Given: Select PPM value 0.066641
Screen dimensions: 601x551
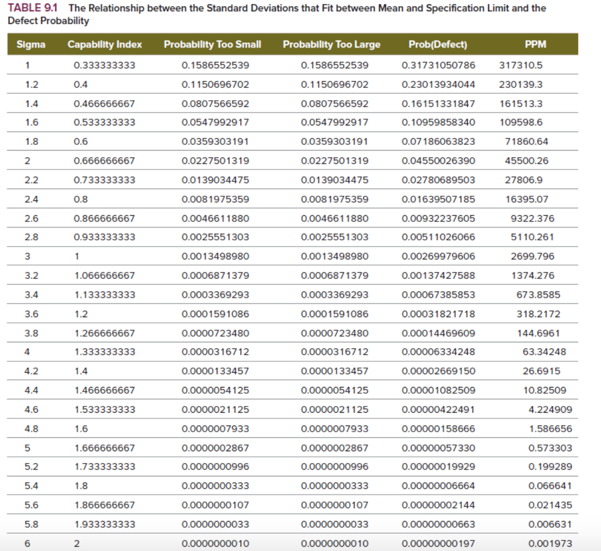Looking at the screenshot, I should (550, 486).
